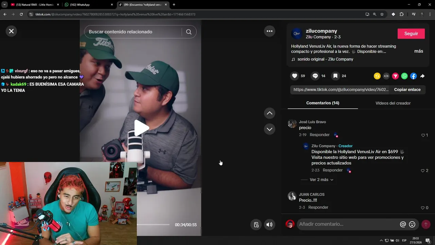Toggle auto-scroll icon beside volume button
435x245 pixels.
[x=256, y=225]
